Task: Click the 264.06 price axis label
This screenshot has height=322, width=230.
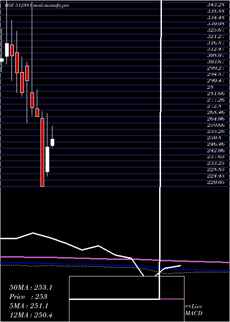Action: point(216,119)
